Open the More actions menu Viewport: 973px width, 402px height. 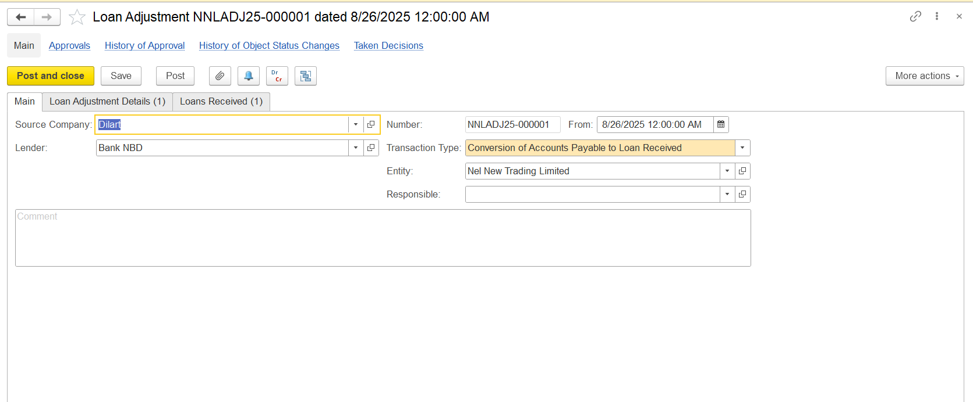[x=924, y=76]
